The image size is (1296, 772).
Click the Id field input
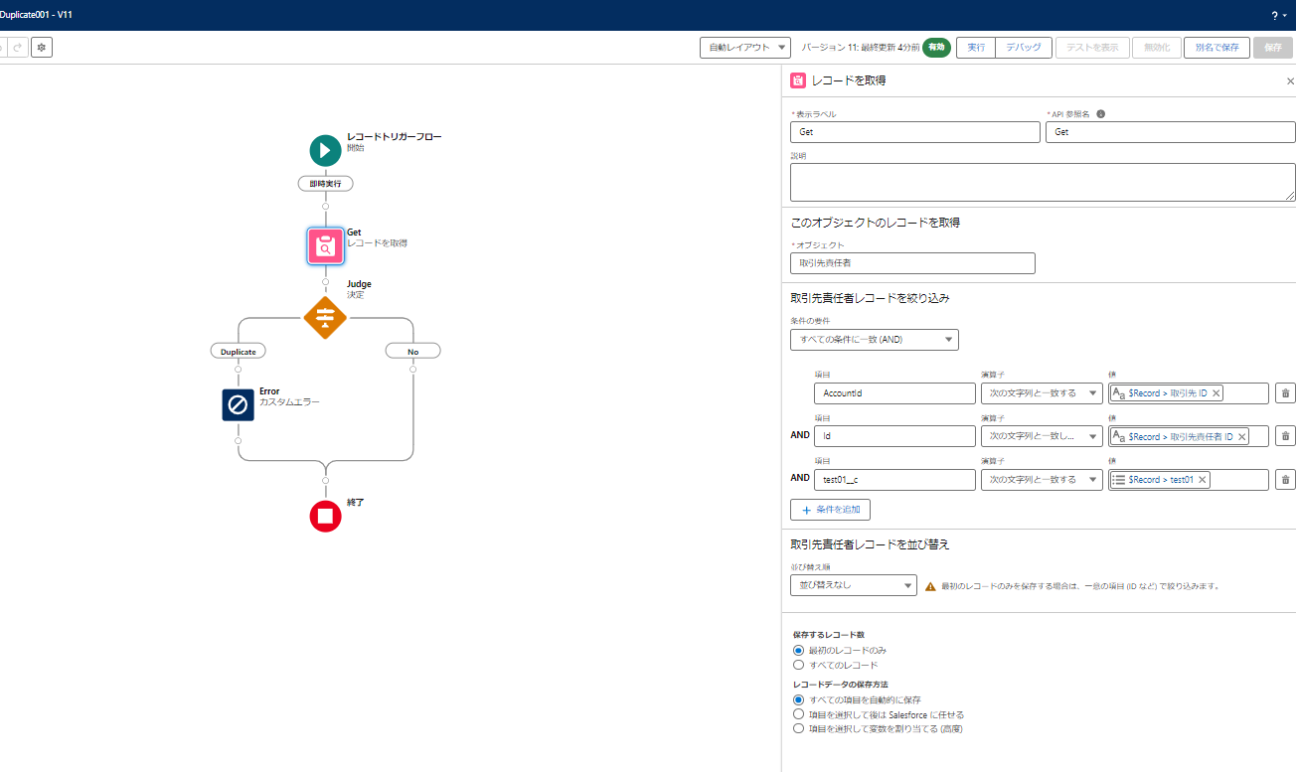pos(894,436)
